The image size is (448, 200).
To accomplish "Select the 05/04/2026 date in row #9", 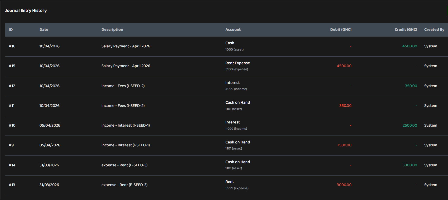I will click(50, 145).
